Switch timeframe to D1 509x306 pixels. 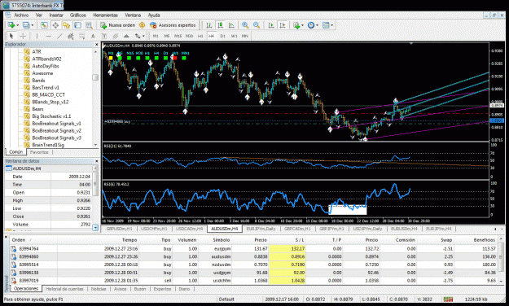point(222,36)
